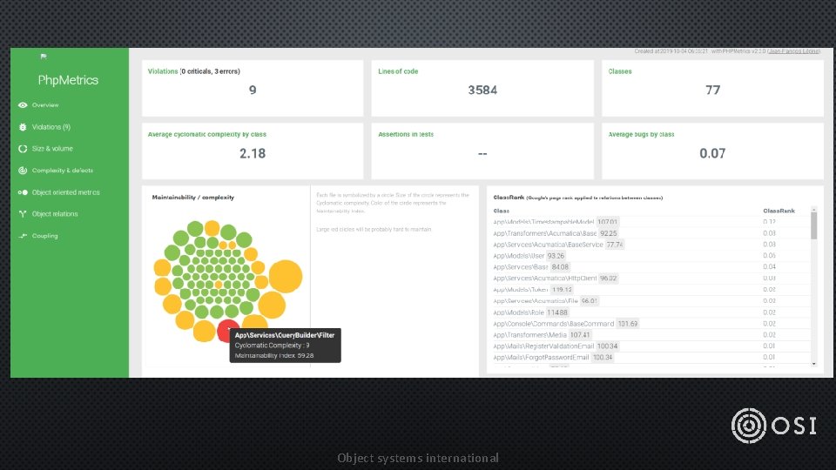Image resolution: width=836 pixels, height=470 pixels.
Task: Click the Violations card title link
Action: point(163,71)
